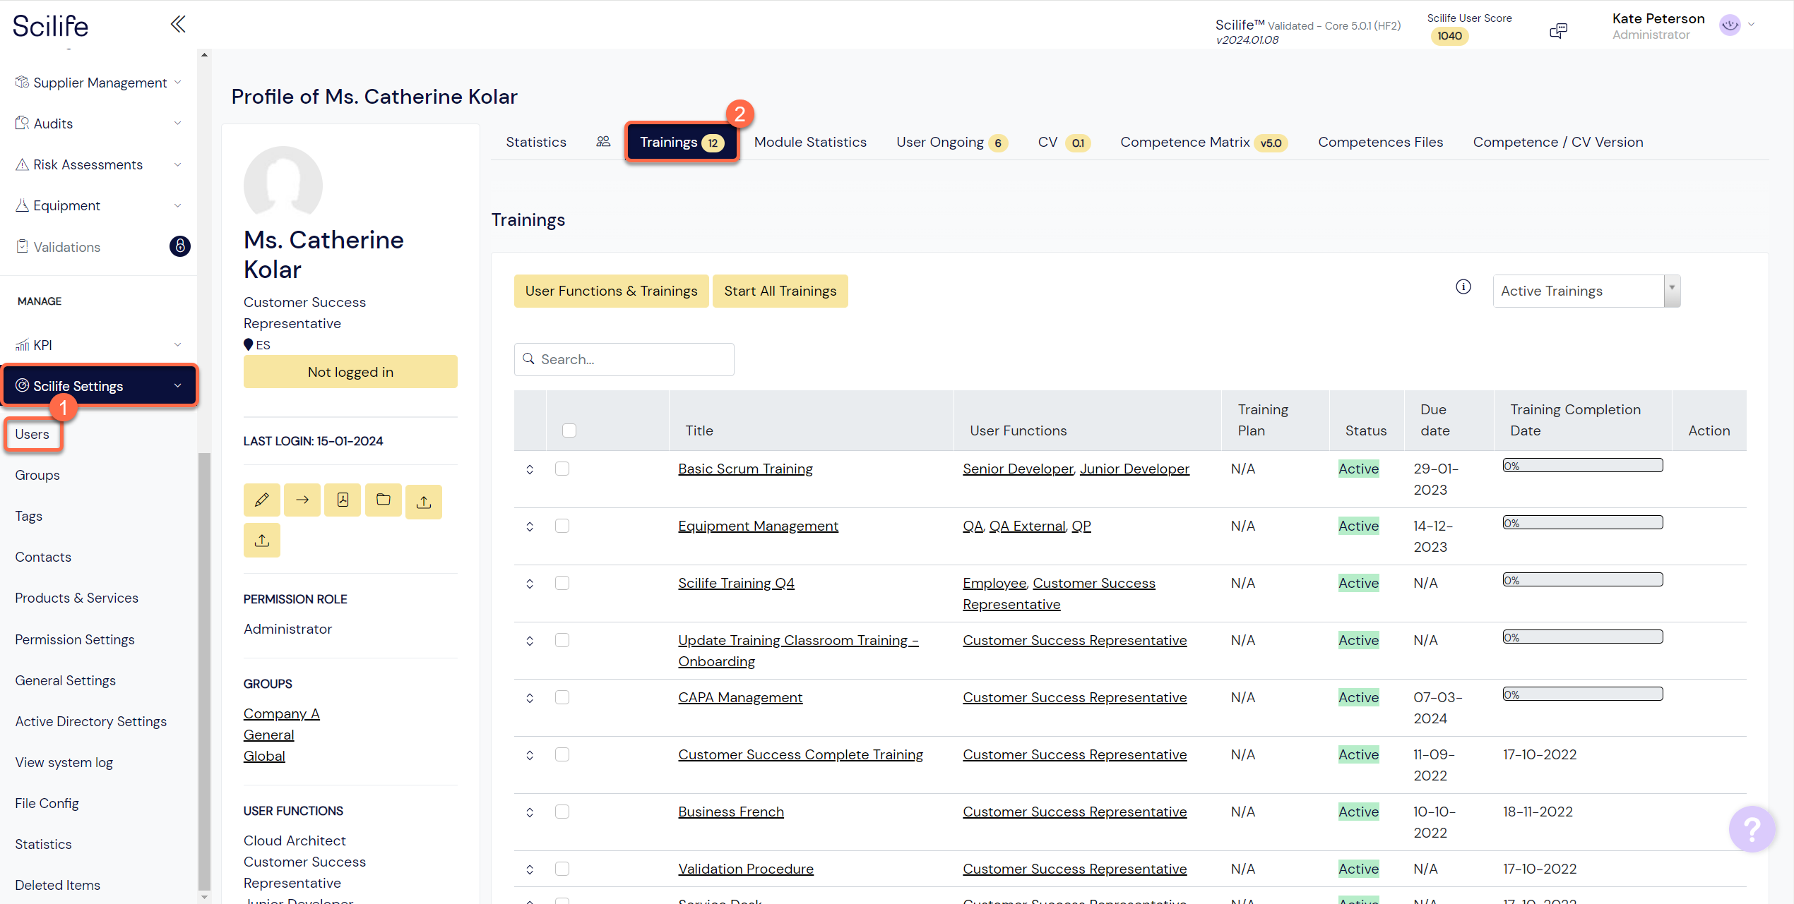Image resolution: width=1794 pixels, height=904 pixels.
Task: Click the folder profile action icon
Action: [384, 500]
